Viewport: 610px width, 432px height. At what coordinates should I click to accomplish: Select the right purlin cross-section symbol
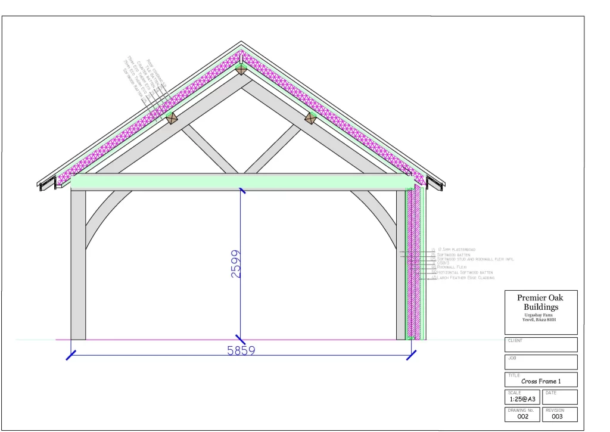click(x=310, y=117)
